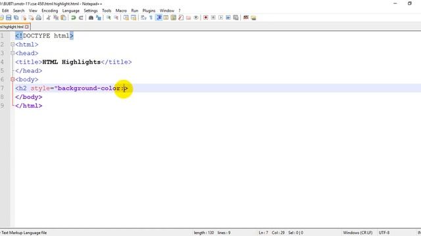Collapse the body tag fold marker

coord(12,79)
